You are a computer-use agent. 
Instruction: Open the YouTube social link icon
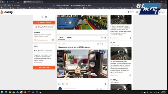click(46, 17)
